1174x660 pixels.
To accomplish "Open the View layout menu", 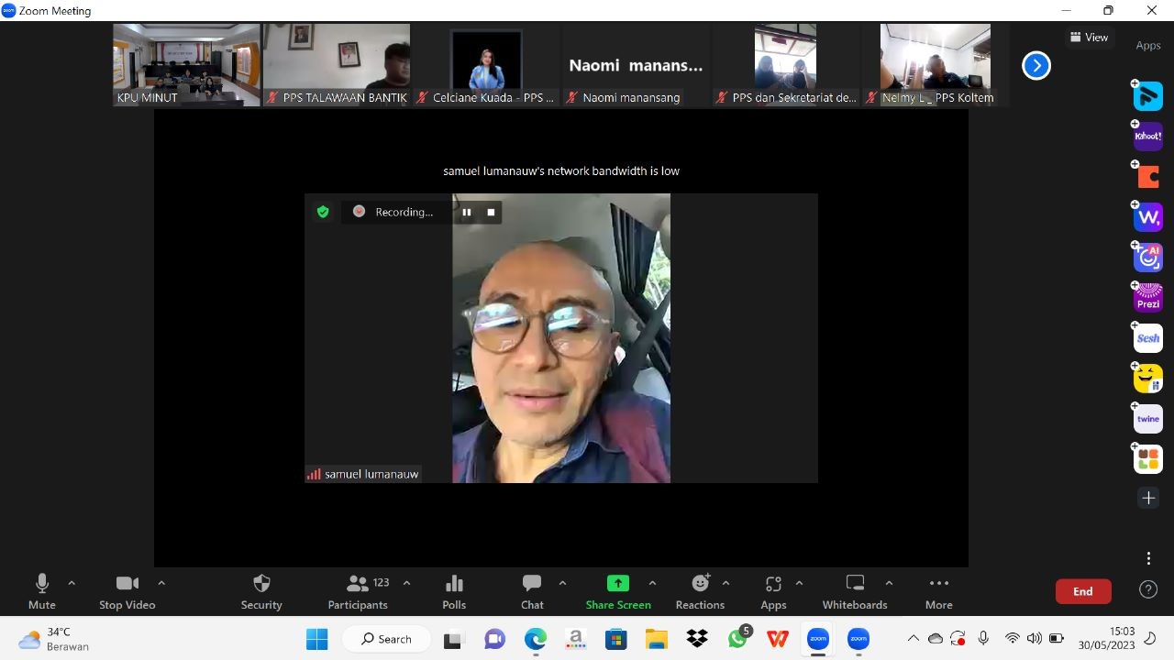I will [1089, 38].
